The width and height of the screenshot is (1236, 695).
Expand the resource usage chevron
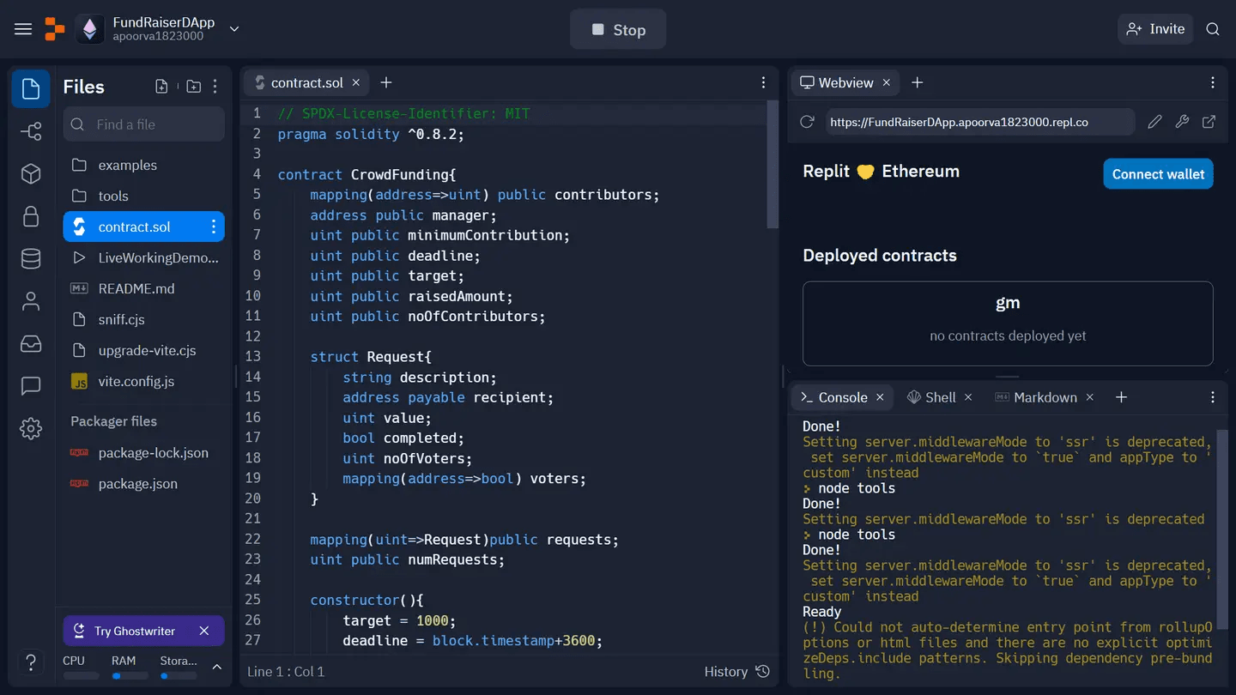(217, 667)
